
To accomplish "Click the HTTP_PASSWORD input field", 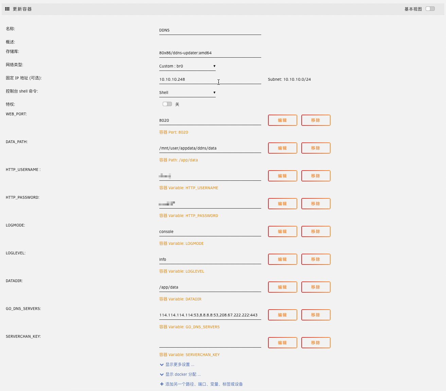I will click(210, 204).
